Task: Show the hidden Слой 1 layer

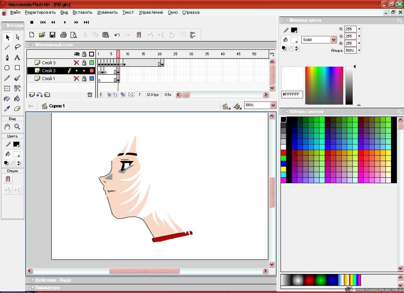Action: point(77,79)
